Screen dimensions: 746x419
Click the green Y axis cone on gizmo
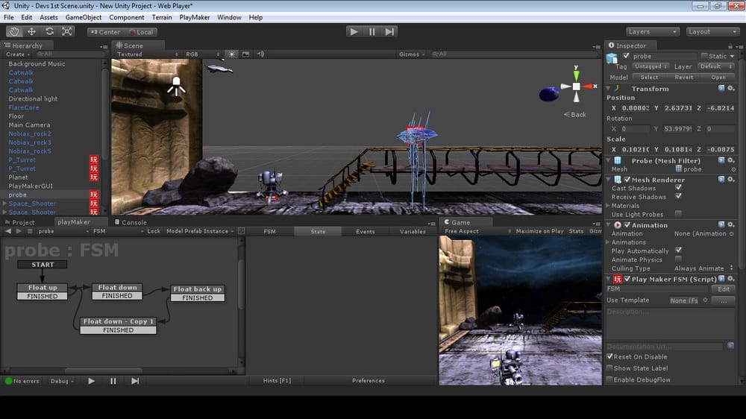coord(576,75)
